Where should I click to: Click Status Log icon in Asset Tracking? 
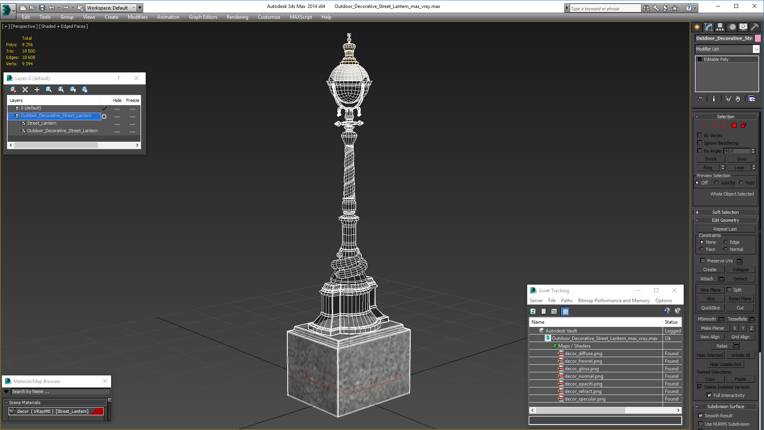click(x=544, y=311)
